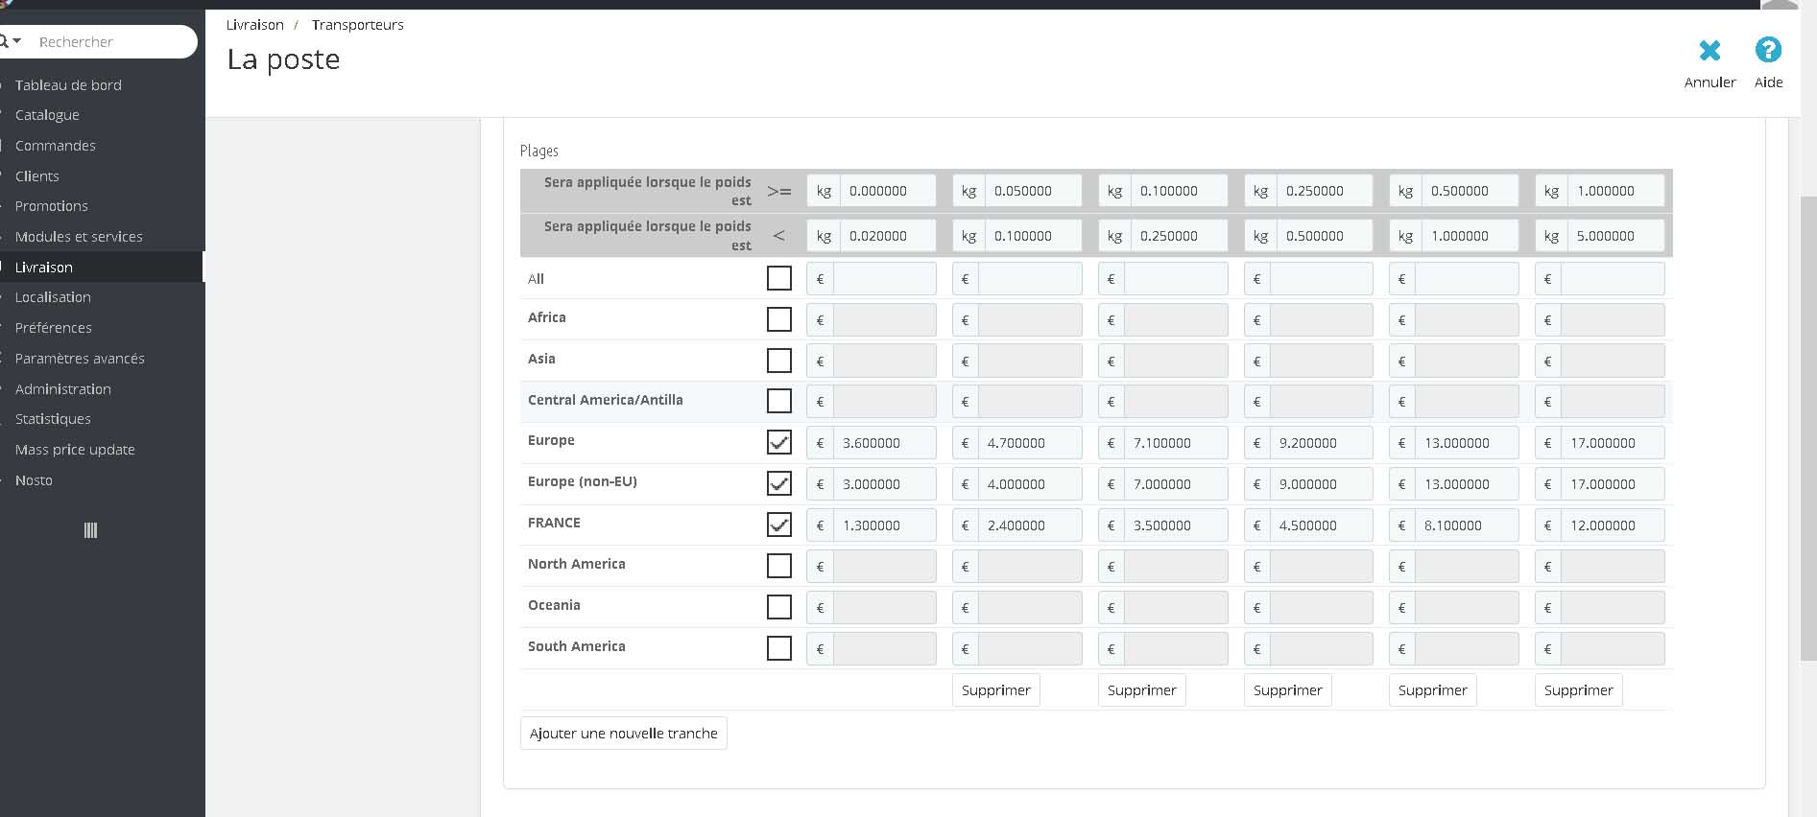Tick the All zones checkbox
The width and height of the screenshot is (1817, 817).
coord(779,278)
